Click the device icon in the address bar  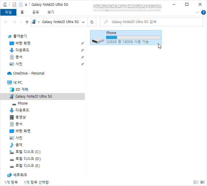(x=34, y=22)
